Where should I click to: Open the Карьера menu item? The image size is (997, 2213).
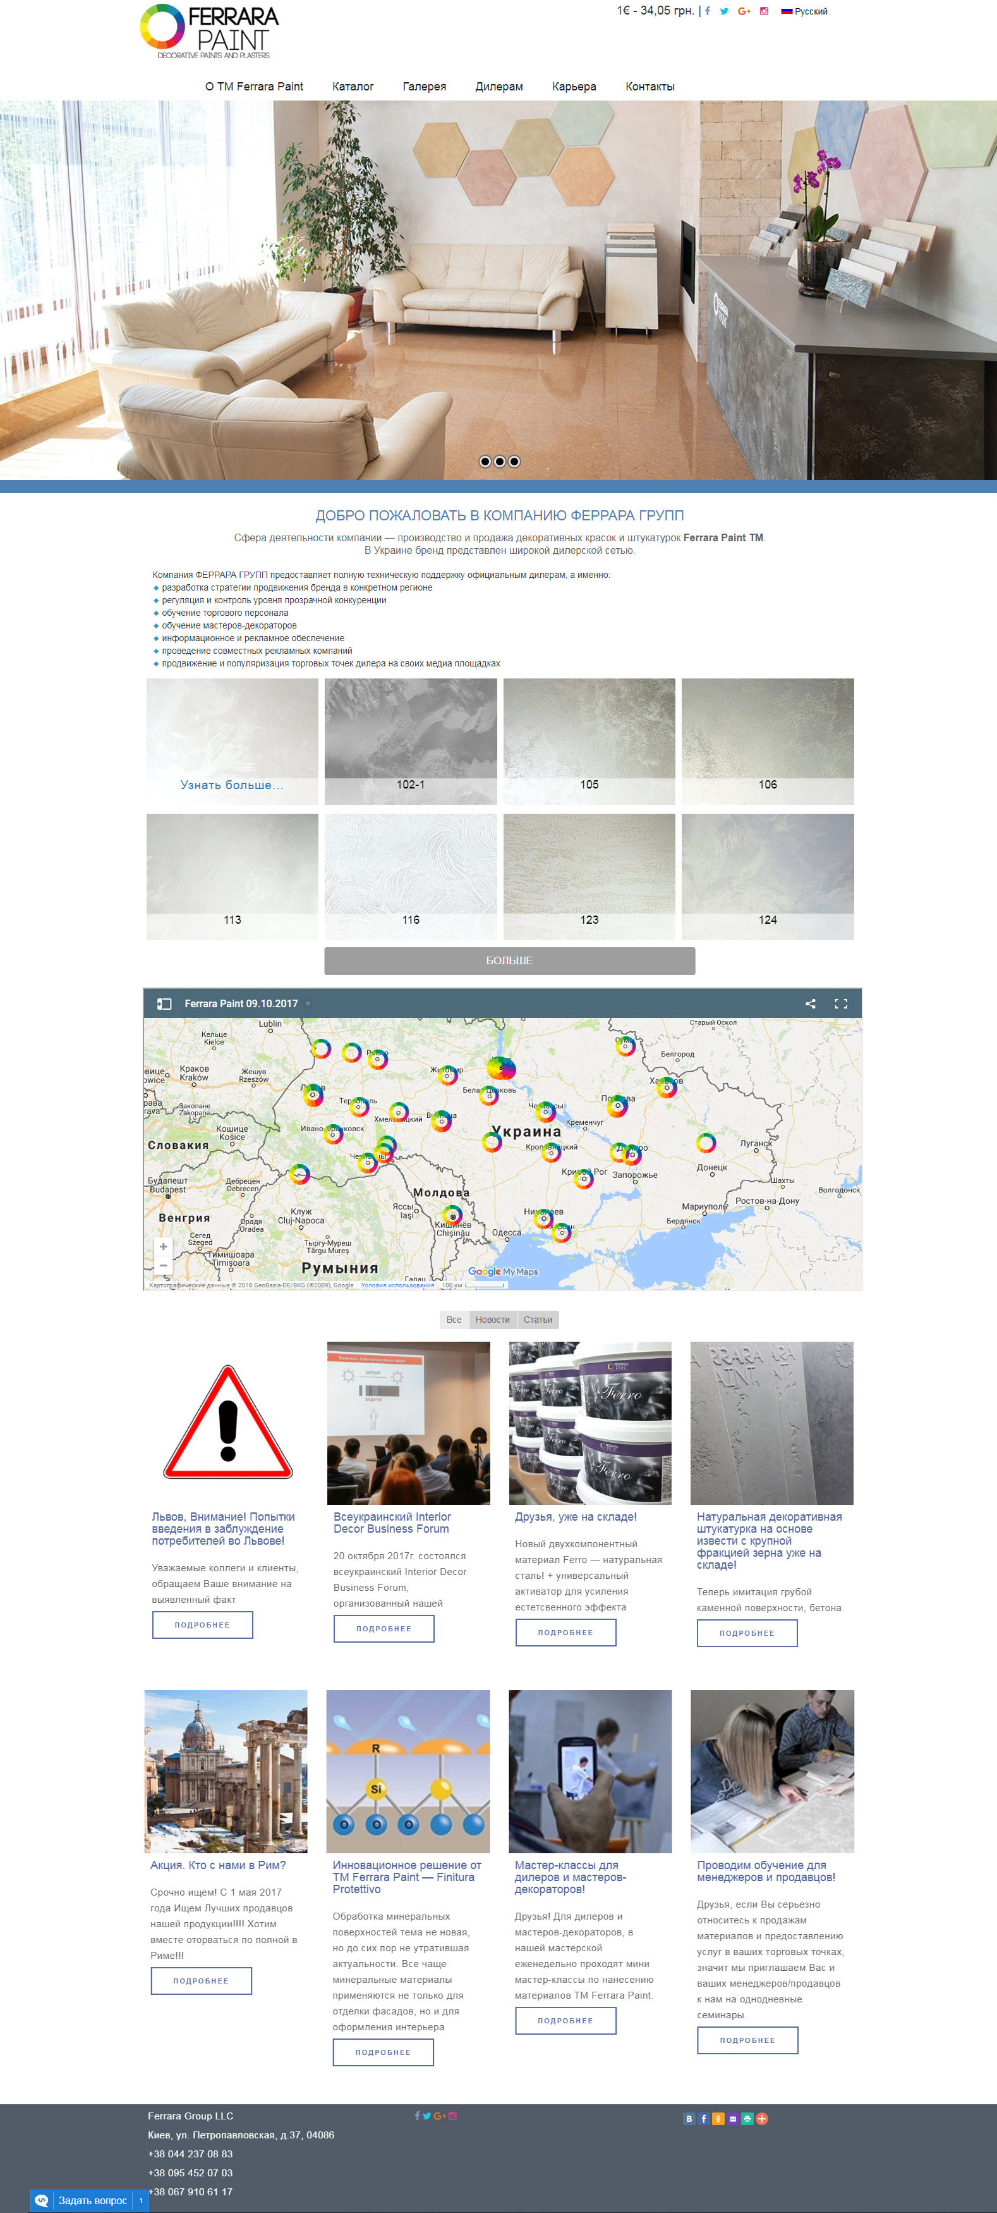pos(574,87)
